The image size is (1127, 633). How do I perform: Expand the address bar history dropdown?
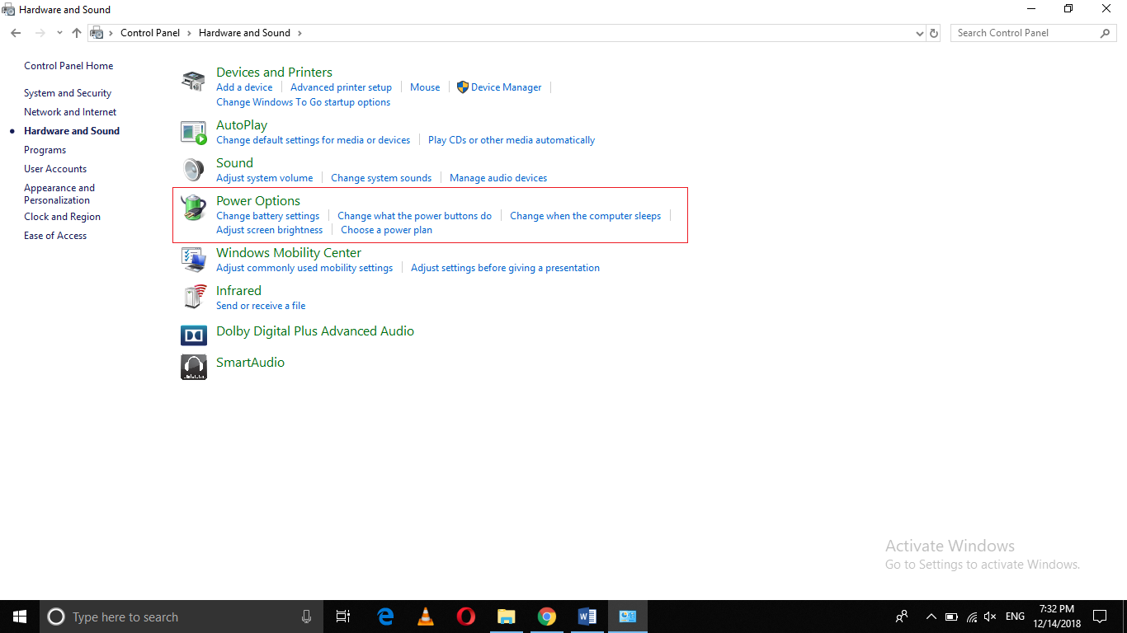[x=920, y=34]
